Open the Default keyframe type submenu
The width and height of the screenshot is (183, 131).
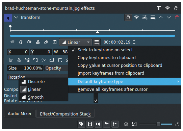click(125, 81)
